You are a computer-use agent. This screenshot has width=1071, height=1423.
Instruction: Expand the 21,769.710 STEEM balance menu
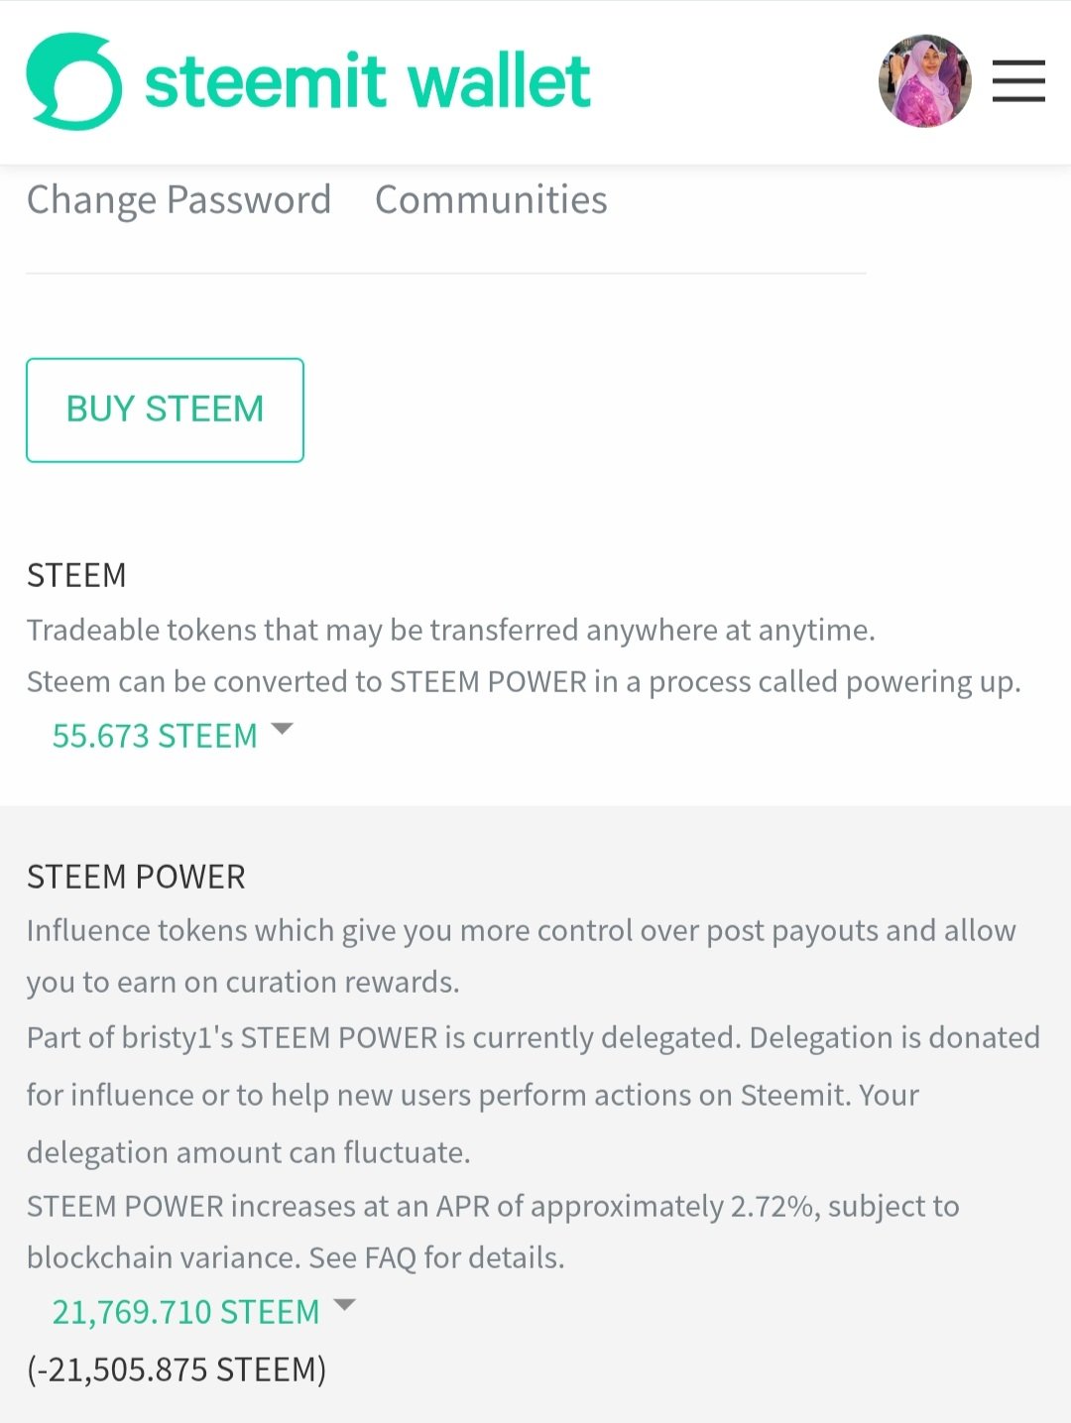pos(185,1312)
